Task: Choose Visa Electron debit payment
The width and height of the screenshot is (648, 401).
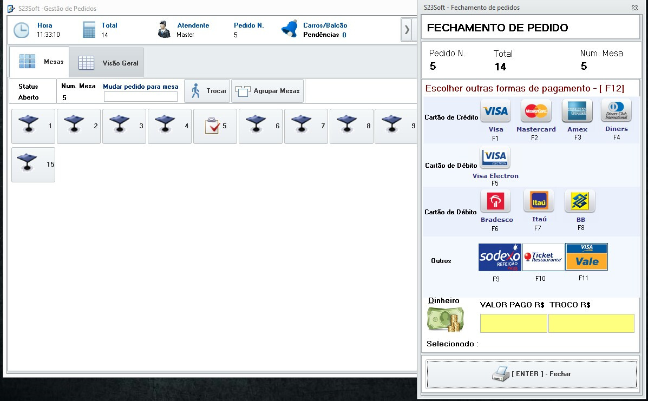Action: (x=495, y=158)
